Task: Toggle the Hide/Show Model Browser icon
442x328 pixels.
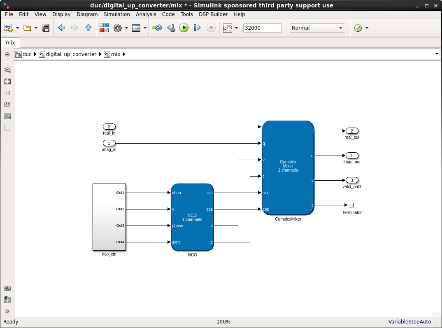Action: 7,54
